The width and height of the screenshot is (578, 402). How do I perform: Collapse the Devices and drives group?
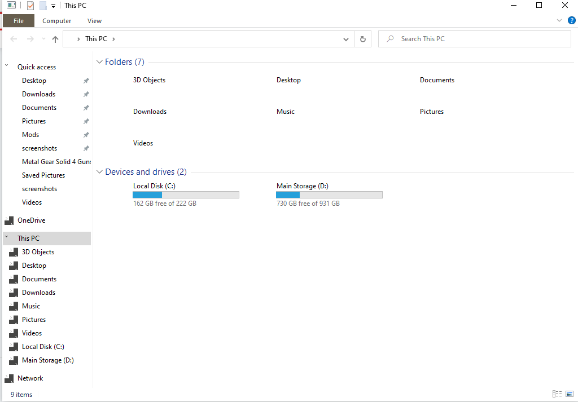coord(99,172)
